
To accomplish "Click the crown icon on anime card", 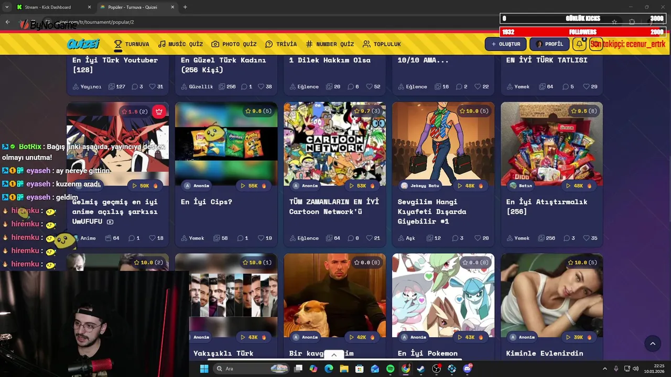I will [x=159, y=112].
